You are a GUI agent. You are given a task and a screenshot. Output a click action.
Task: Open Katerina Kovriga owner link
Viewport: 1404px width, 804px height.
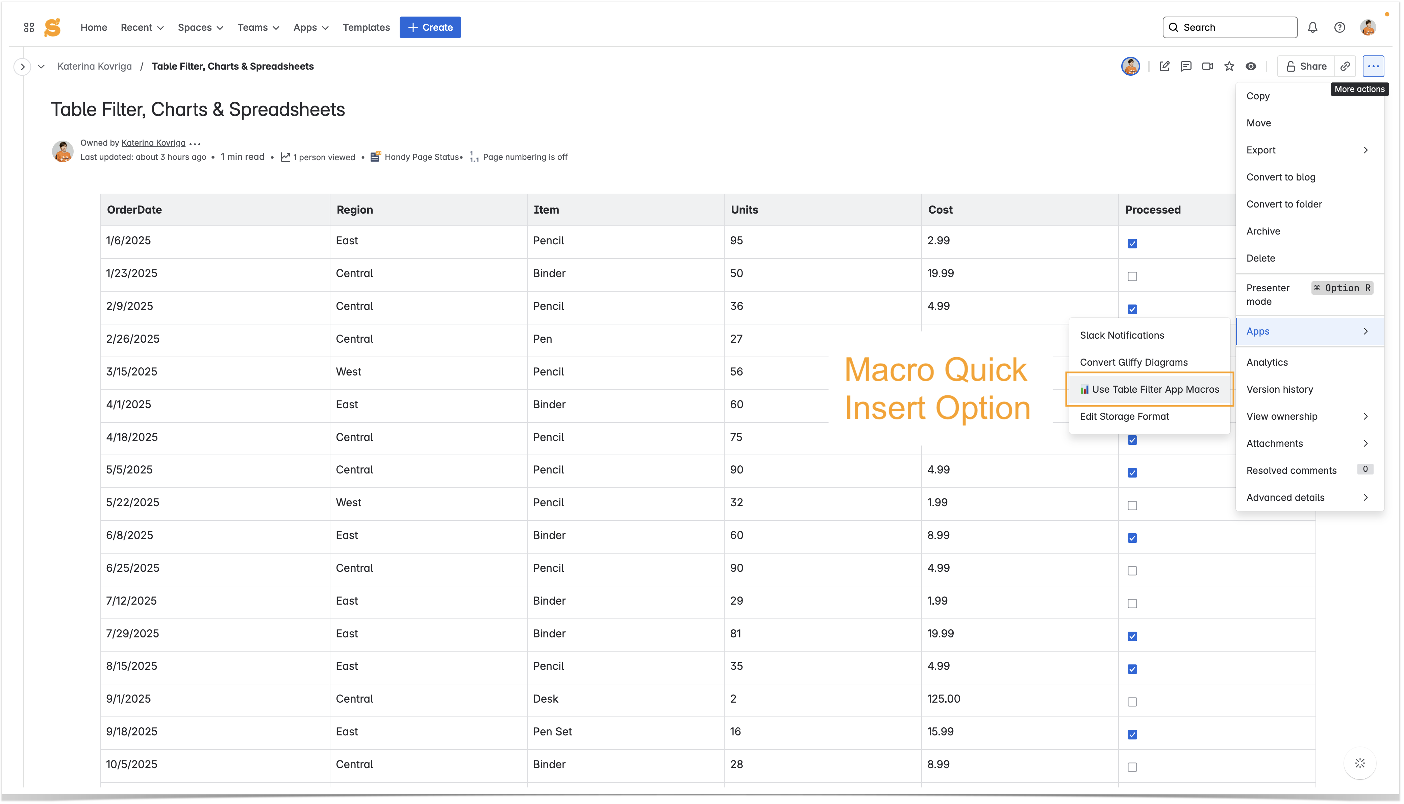coord(153,143)
